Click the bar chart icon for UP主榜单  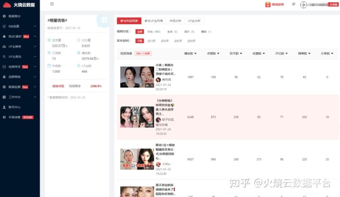coord(4,46)
